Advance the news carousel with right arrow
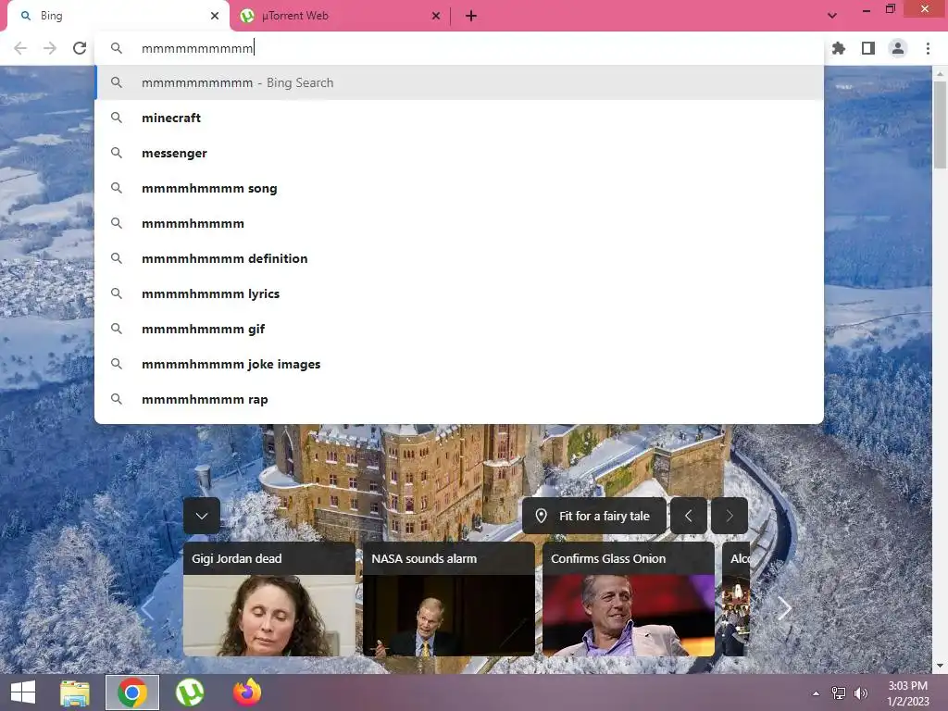Image resolution: width=948 pixels, height=711 pixels. (x=784, y=608)
